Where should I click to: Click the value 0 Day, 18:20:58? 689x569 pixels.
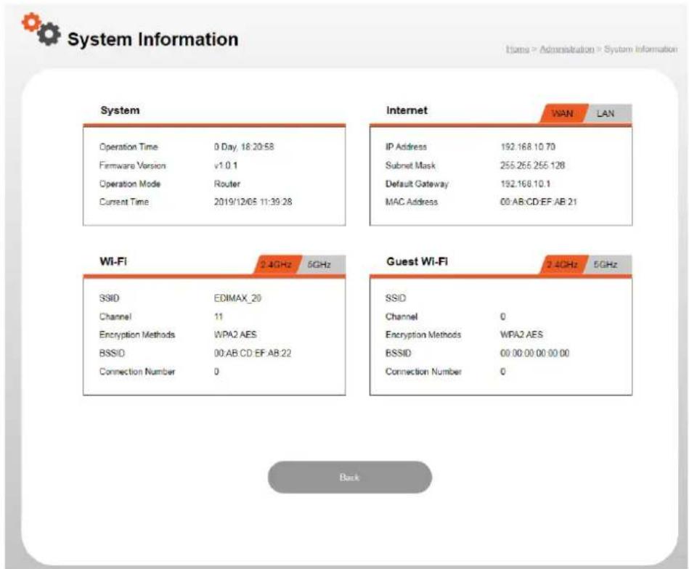coord(245,147)
